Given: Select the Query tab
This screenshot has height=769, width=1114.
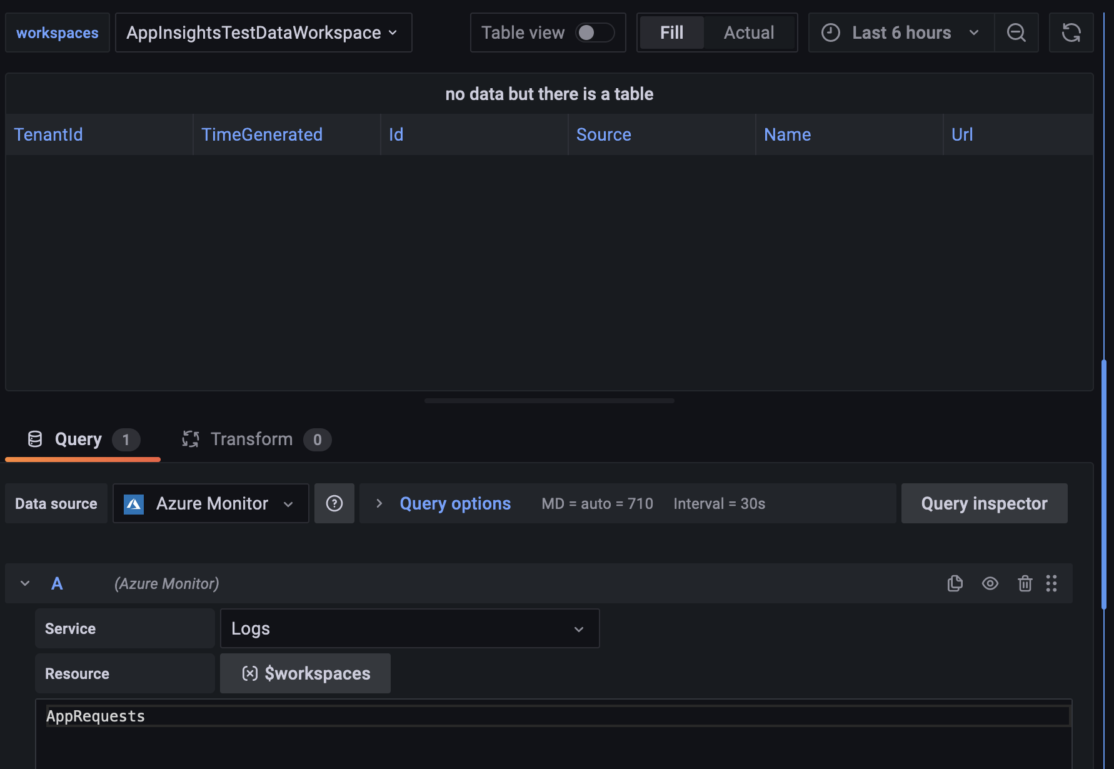Looking at the screenshot, I should click(x=77, y=438).
